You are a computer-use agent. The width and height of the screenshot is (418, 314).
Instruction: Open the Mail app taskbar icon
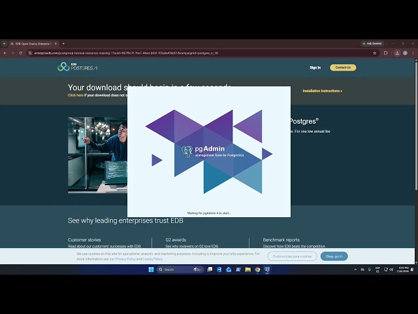click(229, 270)
